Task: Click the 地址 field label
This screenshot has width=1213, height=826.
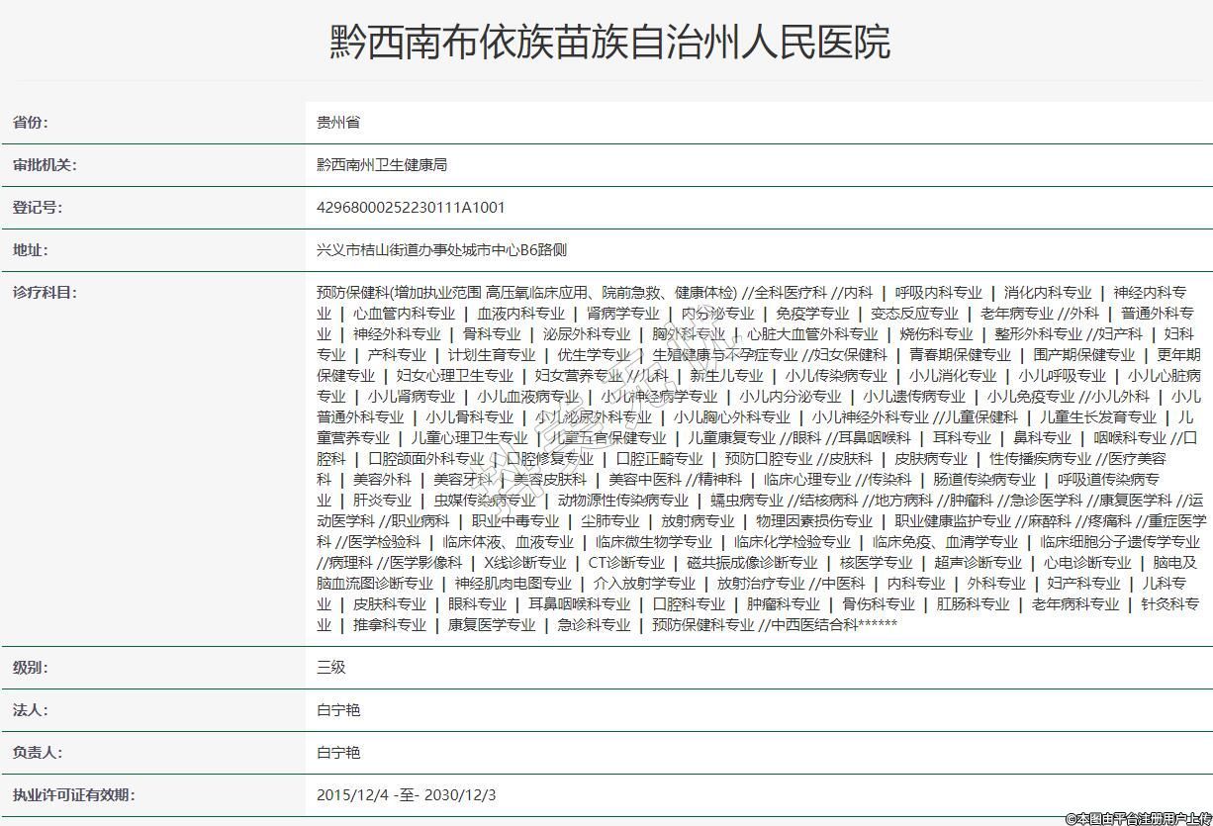Action: pyautogui.click(x=30, y=250)
